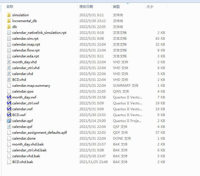Select file name calendar_ctrl.vhd.bak

pos(29,150)
